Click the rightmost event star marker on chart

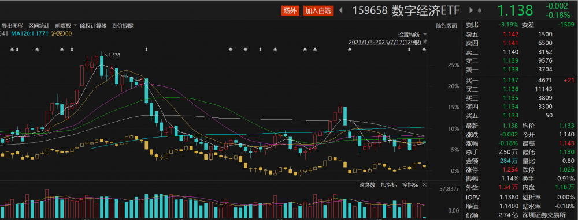[424, 49]
